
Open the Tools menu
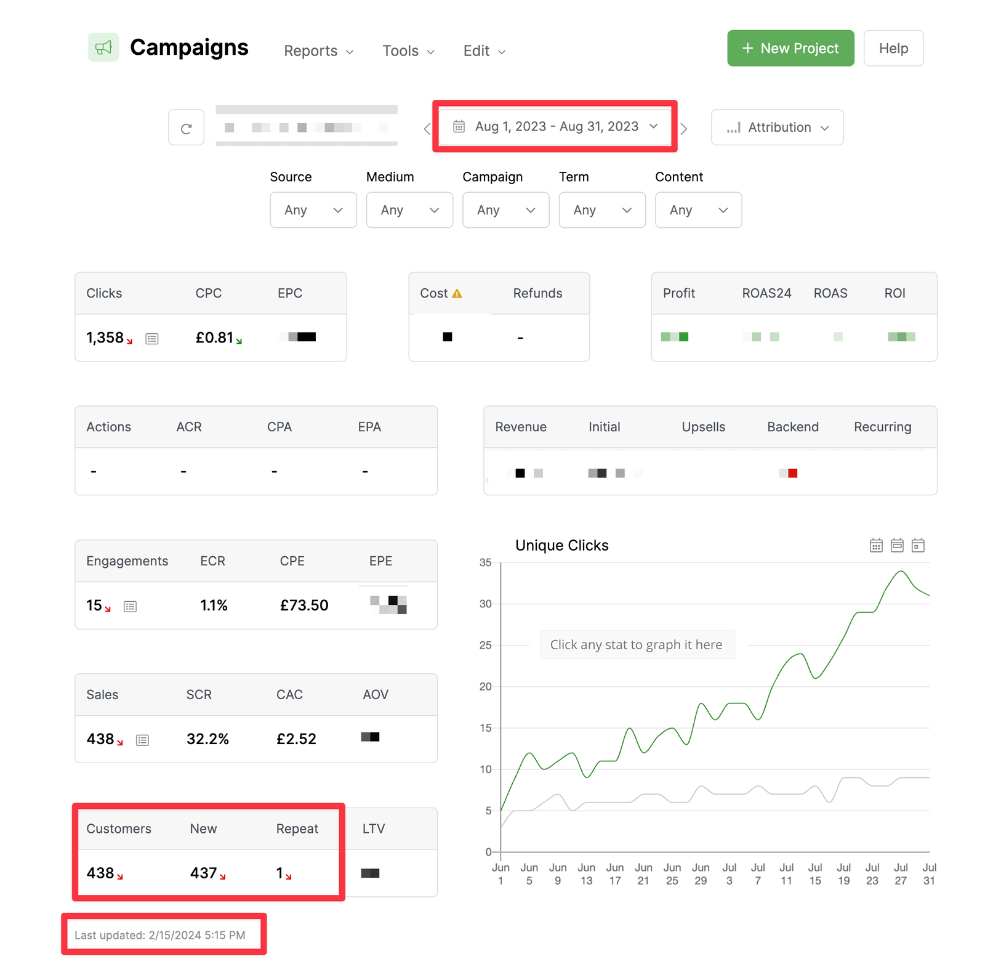tap(408, 51)
